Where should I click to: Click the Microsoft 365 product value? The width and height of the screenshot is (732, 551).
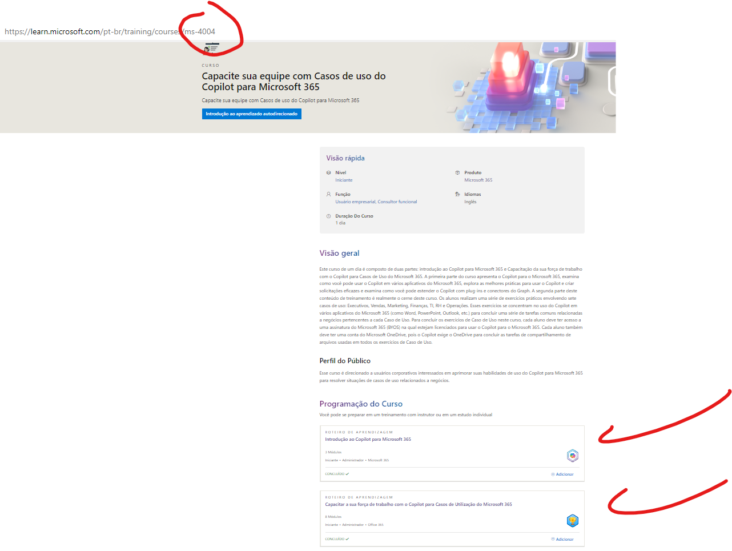point(478,180)
